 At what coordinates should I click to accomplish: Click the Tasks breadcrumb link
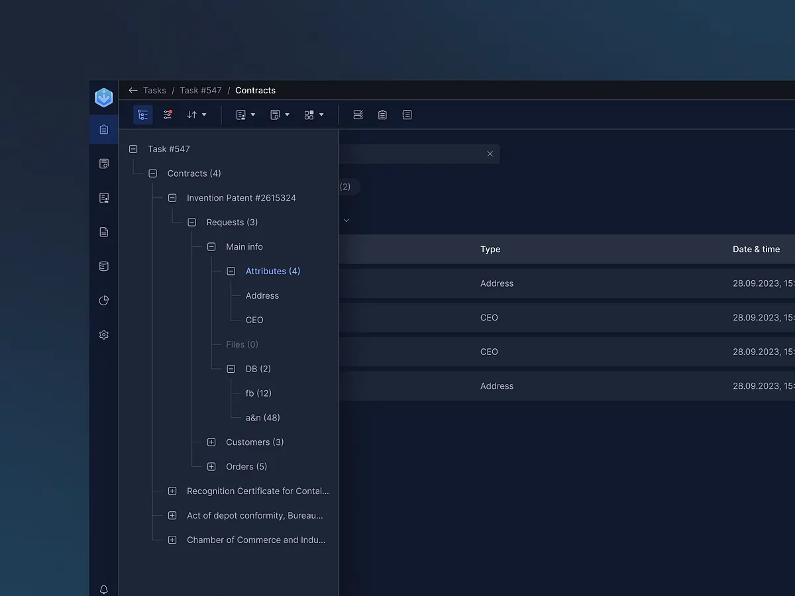pyautogui.click(x=154, y=90)
